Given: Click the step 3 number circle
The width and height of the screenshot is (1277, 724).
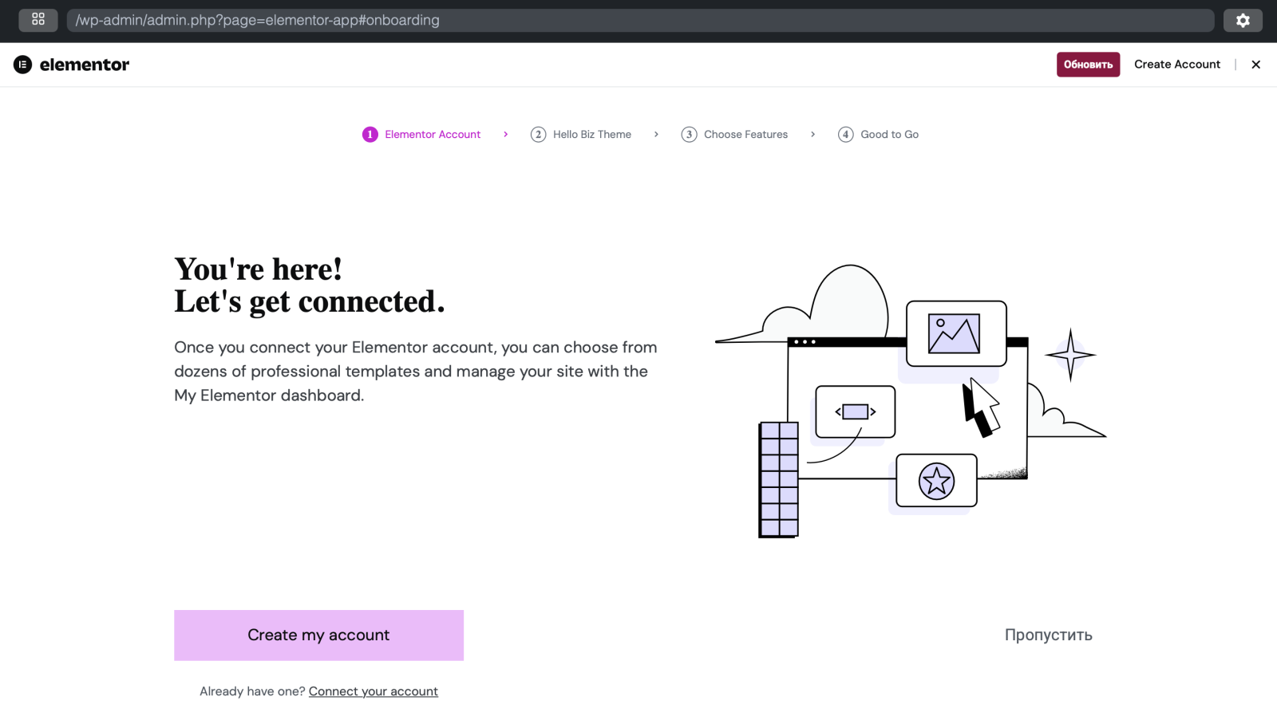Looking at the screenshot, I should coord(689,135).
